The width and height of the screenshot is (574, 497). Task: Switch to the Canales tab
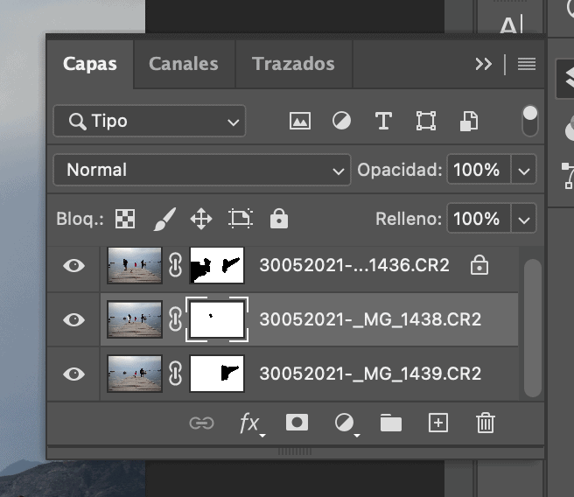[x=184, y=64]
